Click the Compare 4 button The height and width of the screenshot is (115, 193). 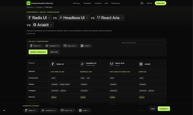tap(164, 109)
